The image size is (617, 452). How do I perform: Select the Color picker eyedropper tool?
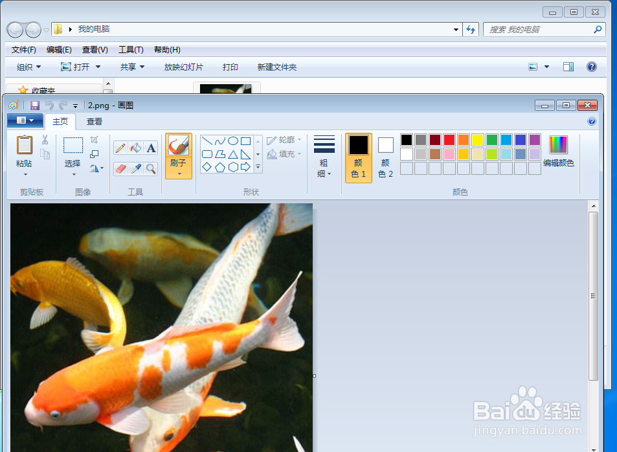click(x=135, y=168)
